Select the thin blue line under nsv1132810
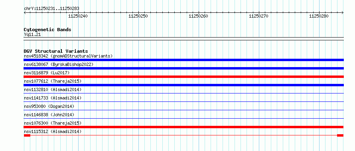The width and height of the screenshot is (355, 151). (x=183, y=93)
